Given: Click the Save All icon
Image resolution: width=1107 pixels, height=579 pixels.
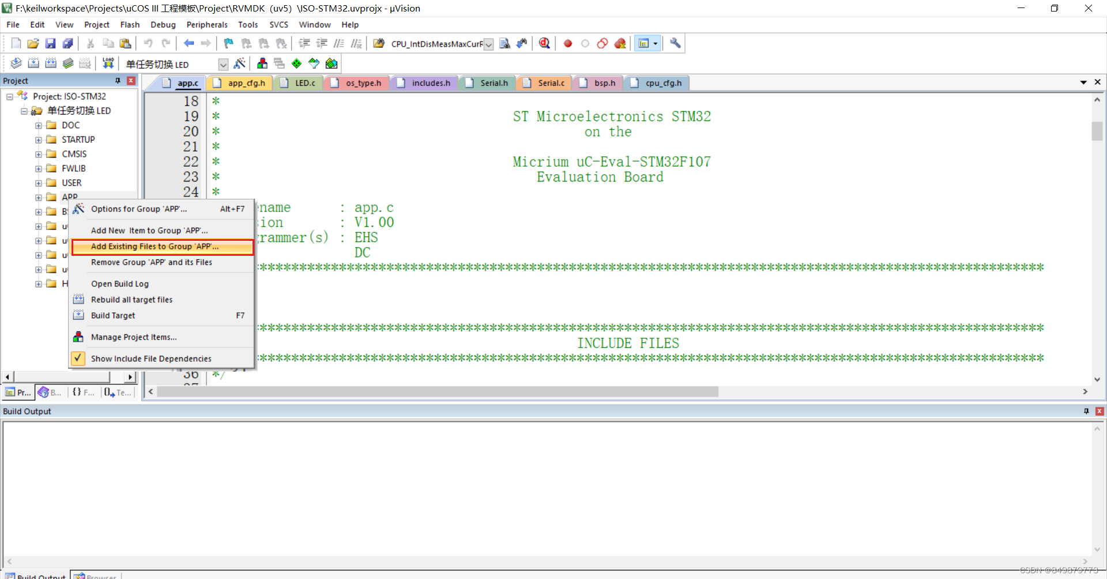Looking at the screenshot, I should pos(68,44).
